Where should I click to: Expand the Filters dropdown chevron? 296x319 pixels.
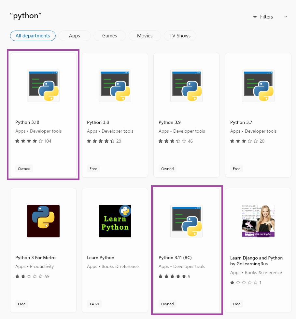tap(285, 17)
